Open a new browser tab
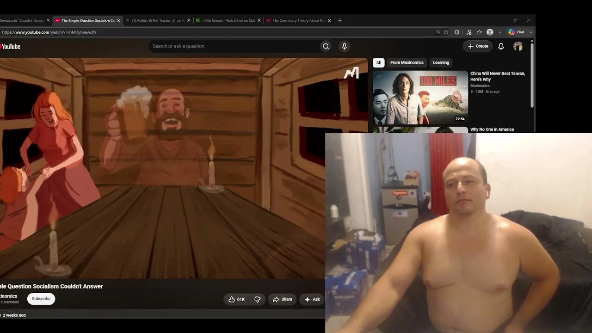The width and height of the screenshot is (592, 333). click(x=340, y=20)
